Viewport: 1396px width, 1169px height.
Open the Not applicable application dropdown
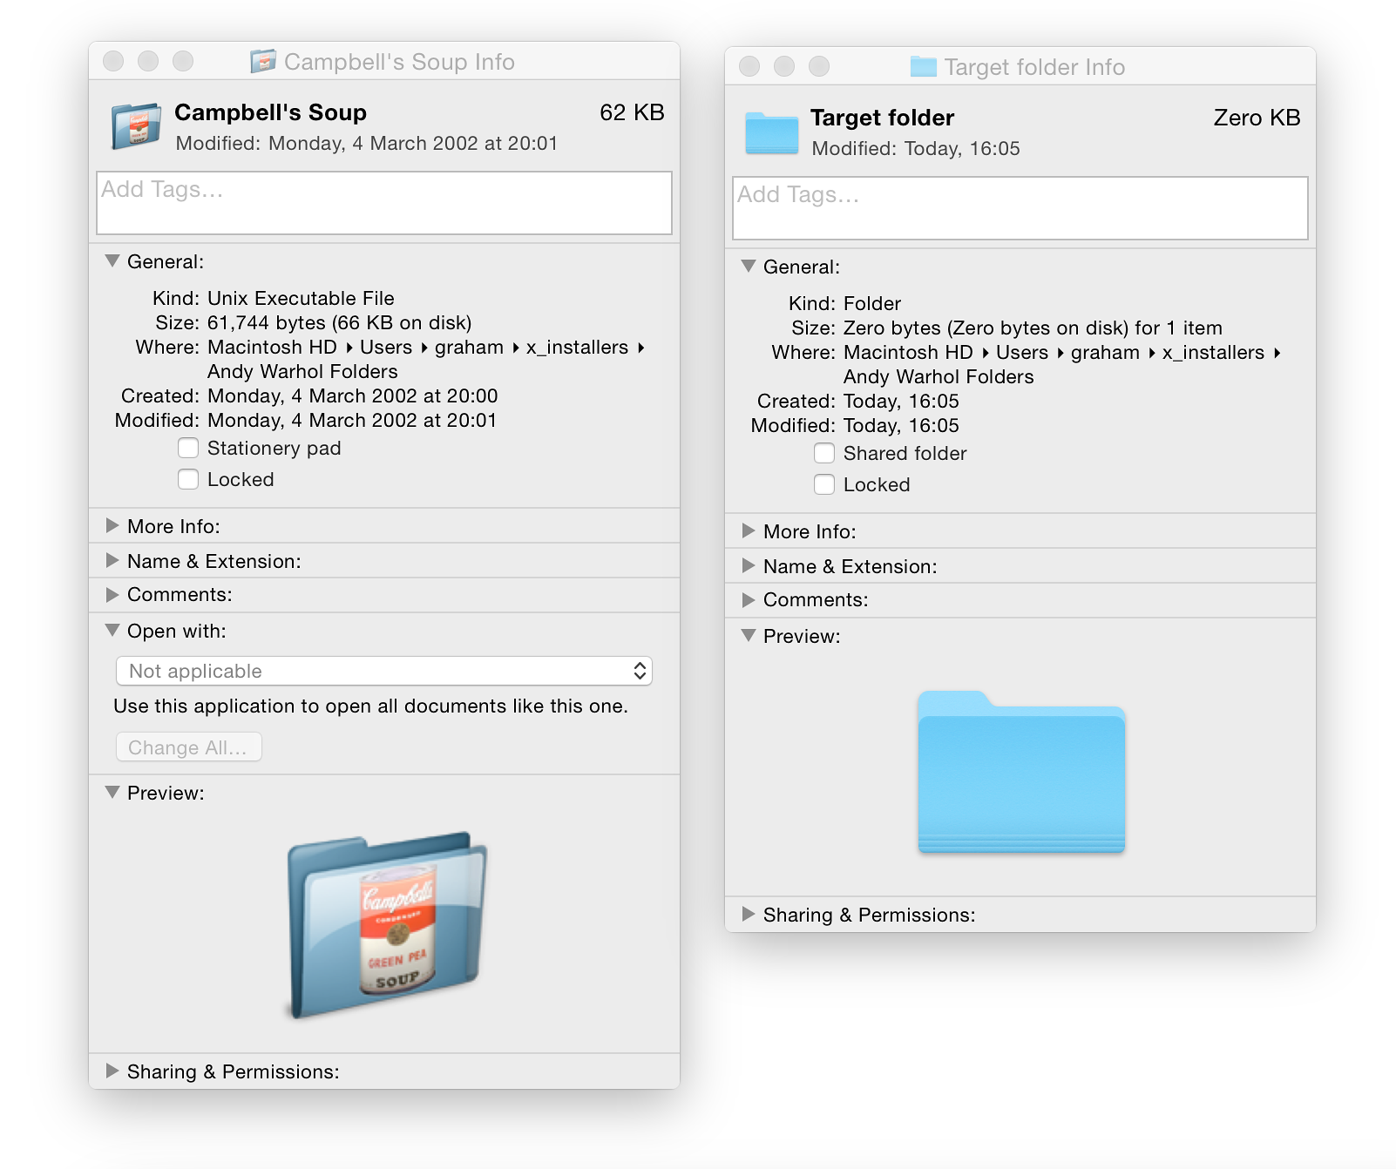[x=384, y=671]
